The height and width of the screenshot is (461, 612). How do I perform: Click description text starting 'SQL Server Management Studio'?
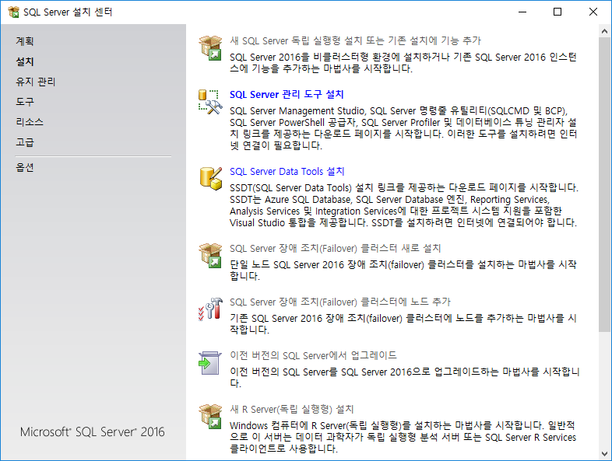point(403,128)
